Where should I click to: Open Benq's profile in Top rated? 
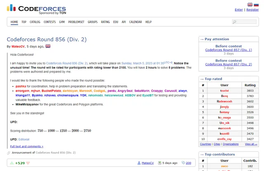[224, 96]
